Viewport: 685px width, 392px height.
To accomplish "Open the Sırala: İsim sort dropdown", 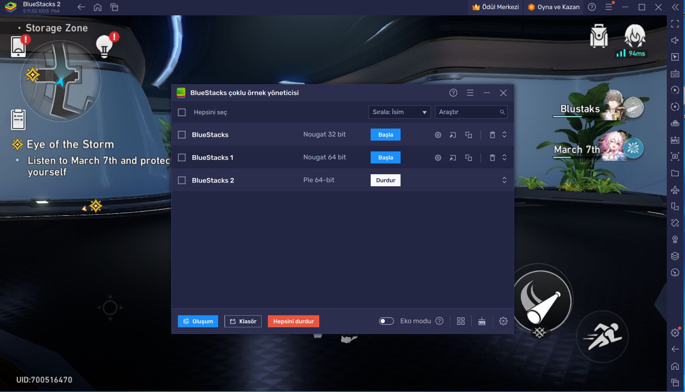I will pyautogui.click(x=399, y=112).
